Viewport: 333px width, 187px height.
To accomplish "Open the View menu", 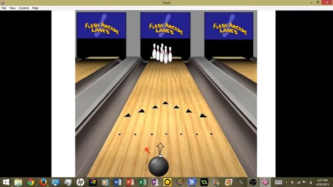I will pyautogui.click(x=12, y=8).
